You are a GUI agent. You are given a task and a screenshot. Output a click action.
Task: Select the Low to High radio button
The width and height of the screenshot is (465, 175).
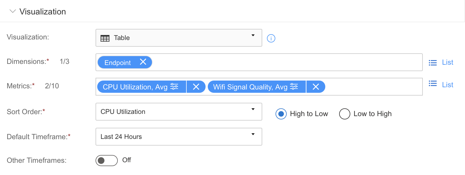[x=345, y=114]
